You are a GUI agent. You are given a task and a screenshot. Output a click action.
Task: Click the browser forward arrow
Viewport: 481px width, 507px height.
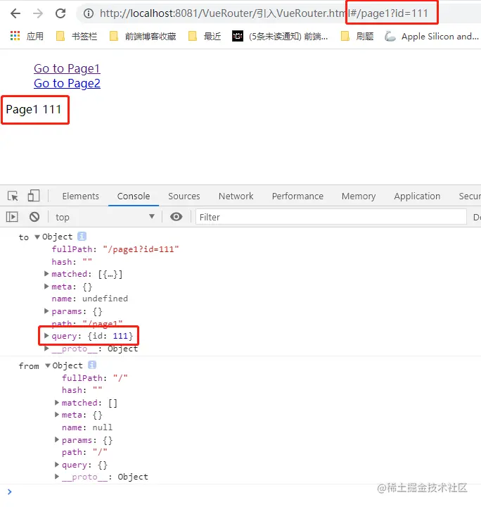(x=38, y=13)
